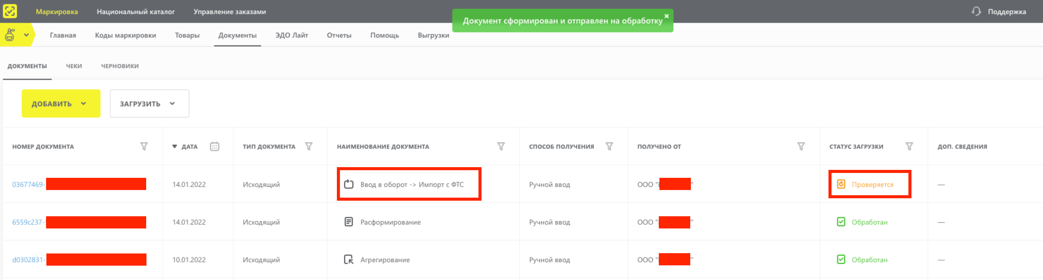Click the 'Проверяется' status text

[872, 185]
